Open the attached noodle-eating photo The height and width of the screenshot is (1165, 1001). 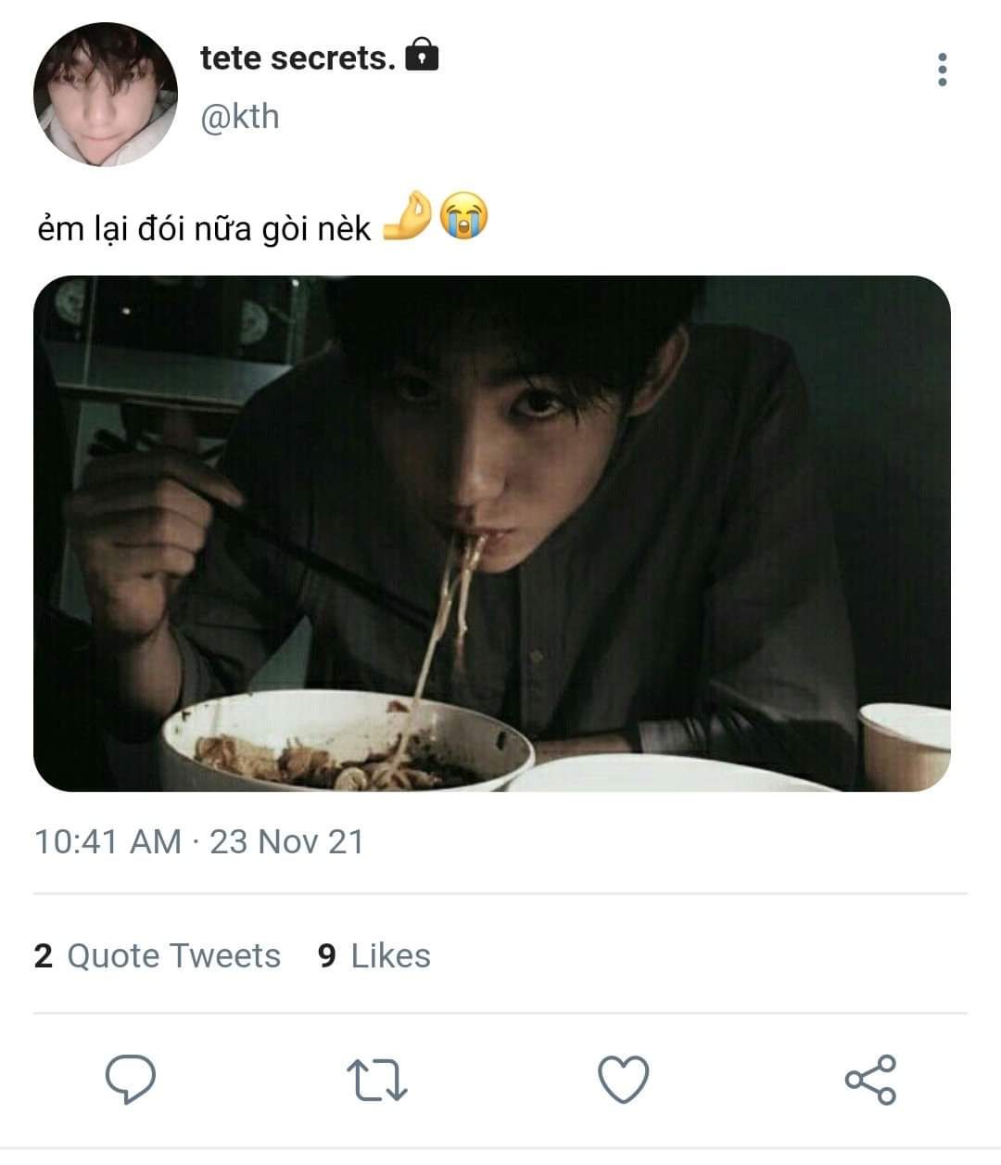point(492,533)
